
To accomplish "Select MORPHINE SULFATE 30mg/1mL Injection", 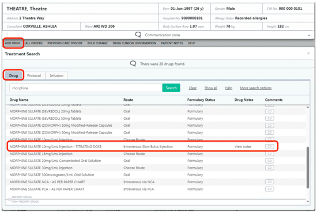I will tap(156, 168).
